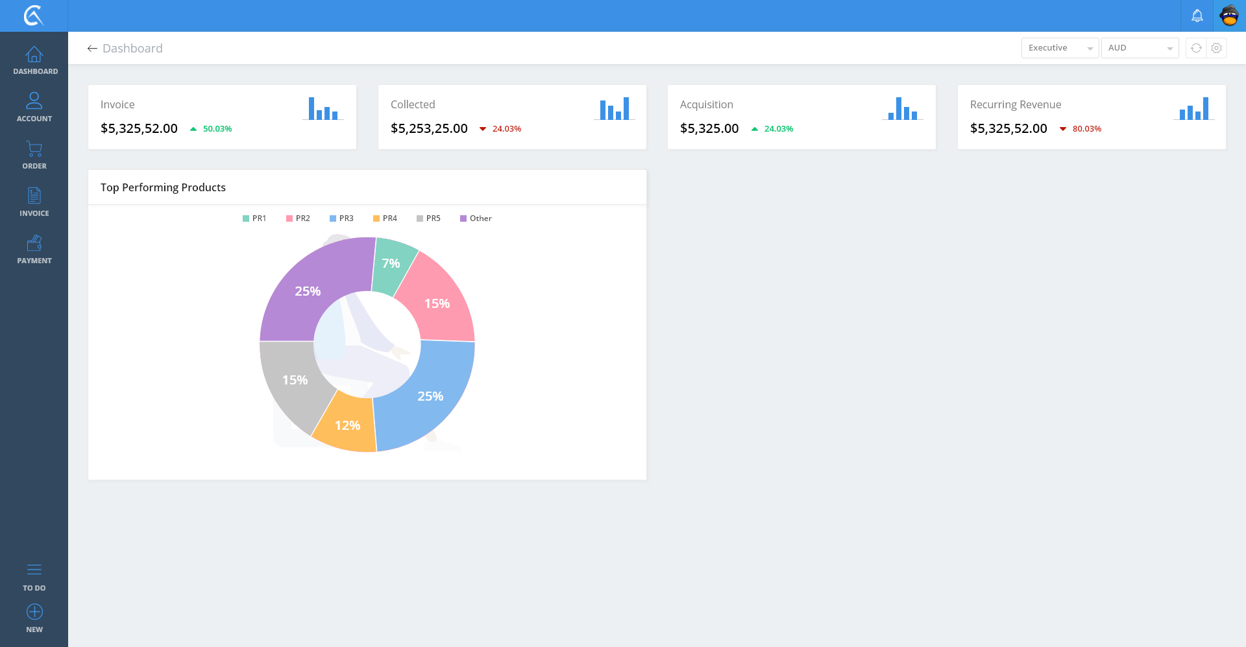Open the Order section in sidebar
This screenshot has width=1246, height=647.
(x=34, y=155)
